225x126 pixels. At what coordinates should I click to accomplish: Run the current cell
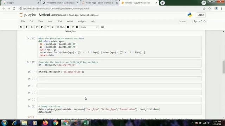pyautogui.click(x=61, y=27)
